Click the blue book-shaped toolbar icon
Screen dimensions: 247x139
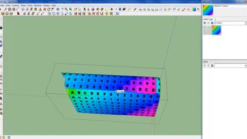coord(120,9)
